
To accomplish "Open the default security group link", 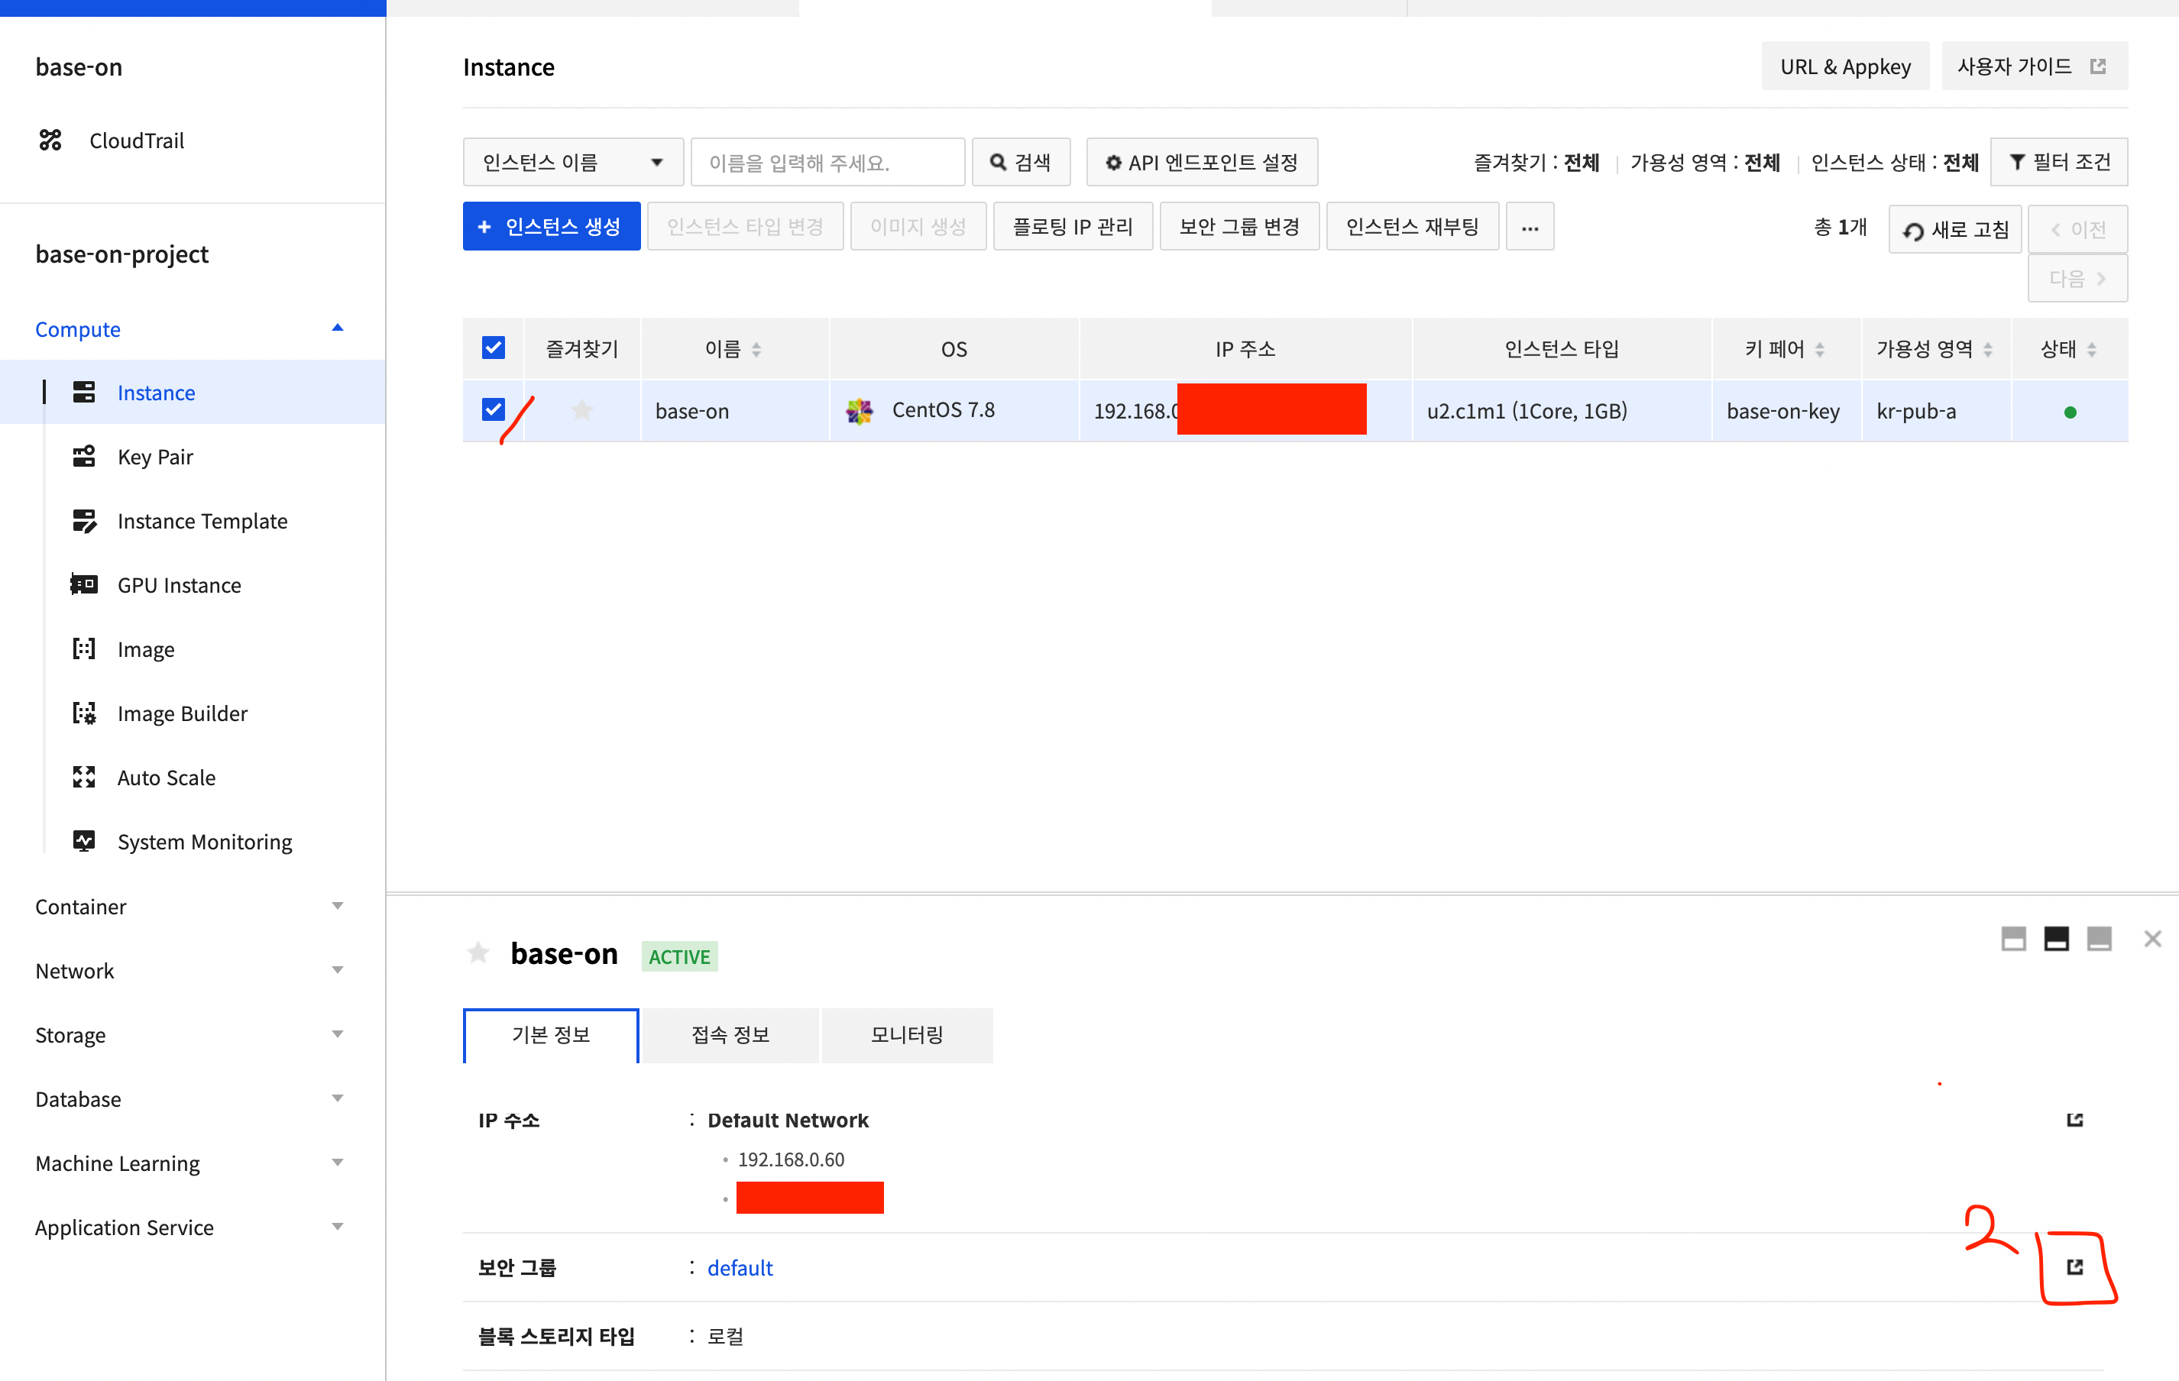I will [x=740, y=1268].
